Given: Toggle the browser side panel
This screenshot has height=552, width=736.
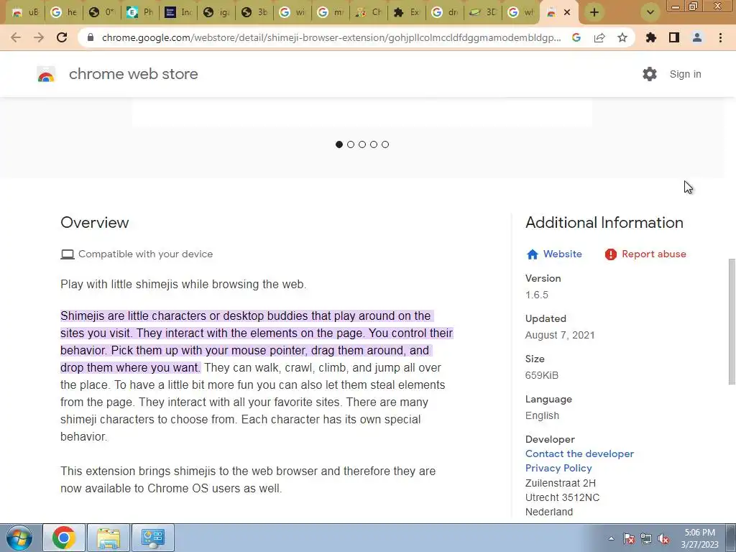Looking at the screenshot, I should click(674, 37).
